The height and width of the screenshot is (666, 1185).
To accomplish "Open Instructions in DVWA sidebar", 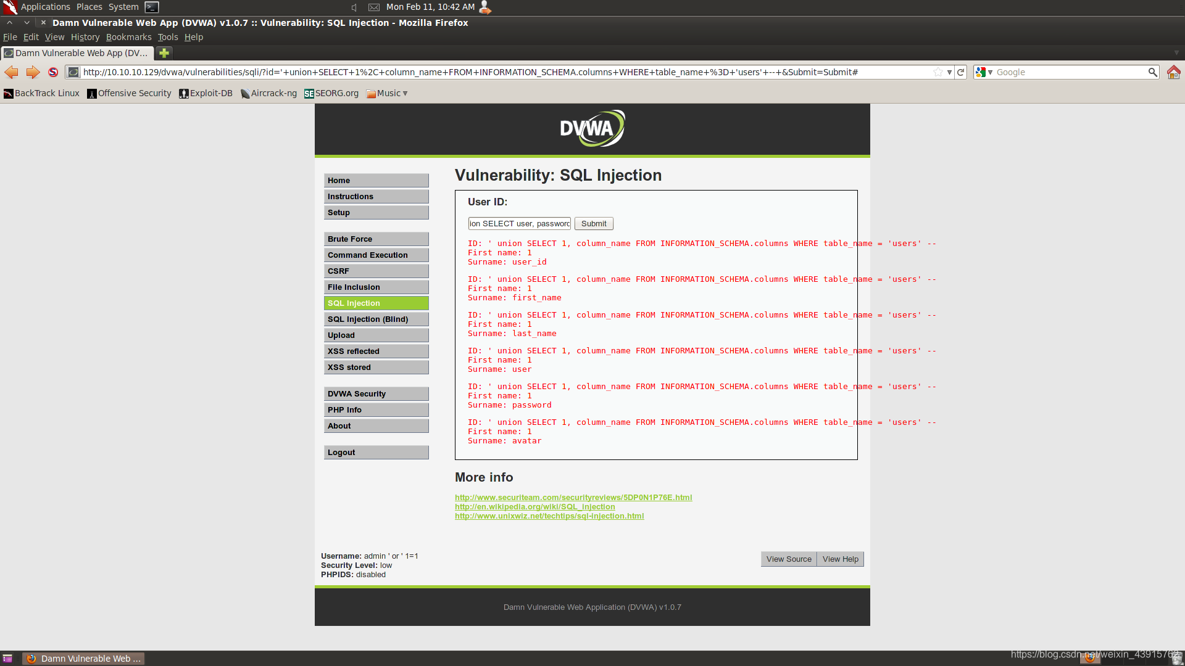I will pos(376,196).
